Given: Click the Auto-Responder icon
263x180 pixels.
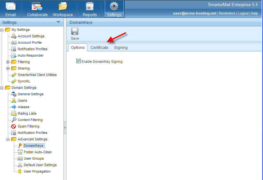Looking at the screenshot, I should (x=14, y=55).
